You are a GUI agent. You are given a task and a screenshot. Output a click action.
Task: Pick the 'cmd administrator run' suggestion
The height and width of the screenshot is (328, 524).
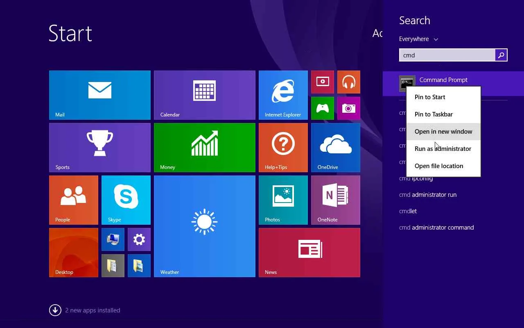pyautogui.click(x=428, y=195)
